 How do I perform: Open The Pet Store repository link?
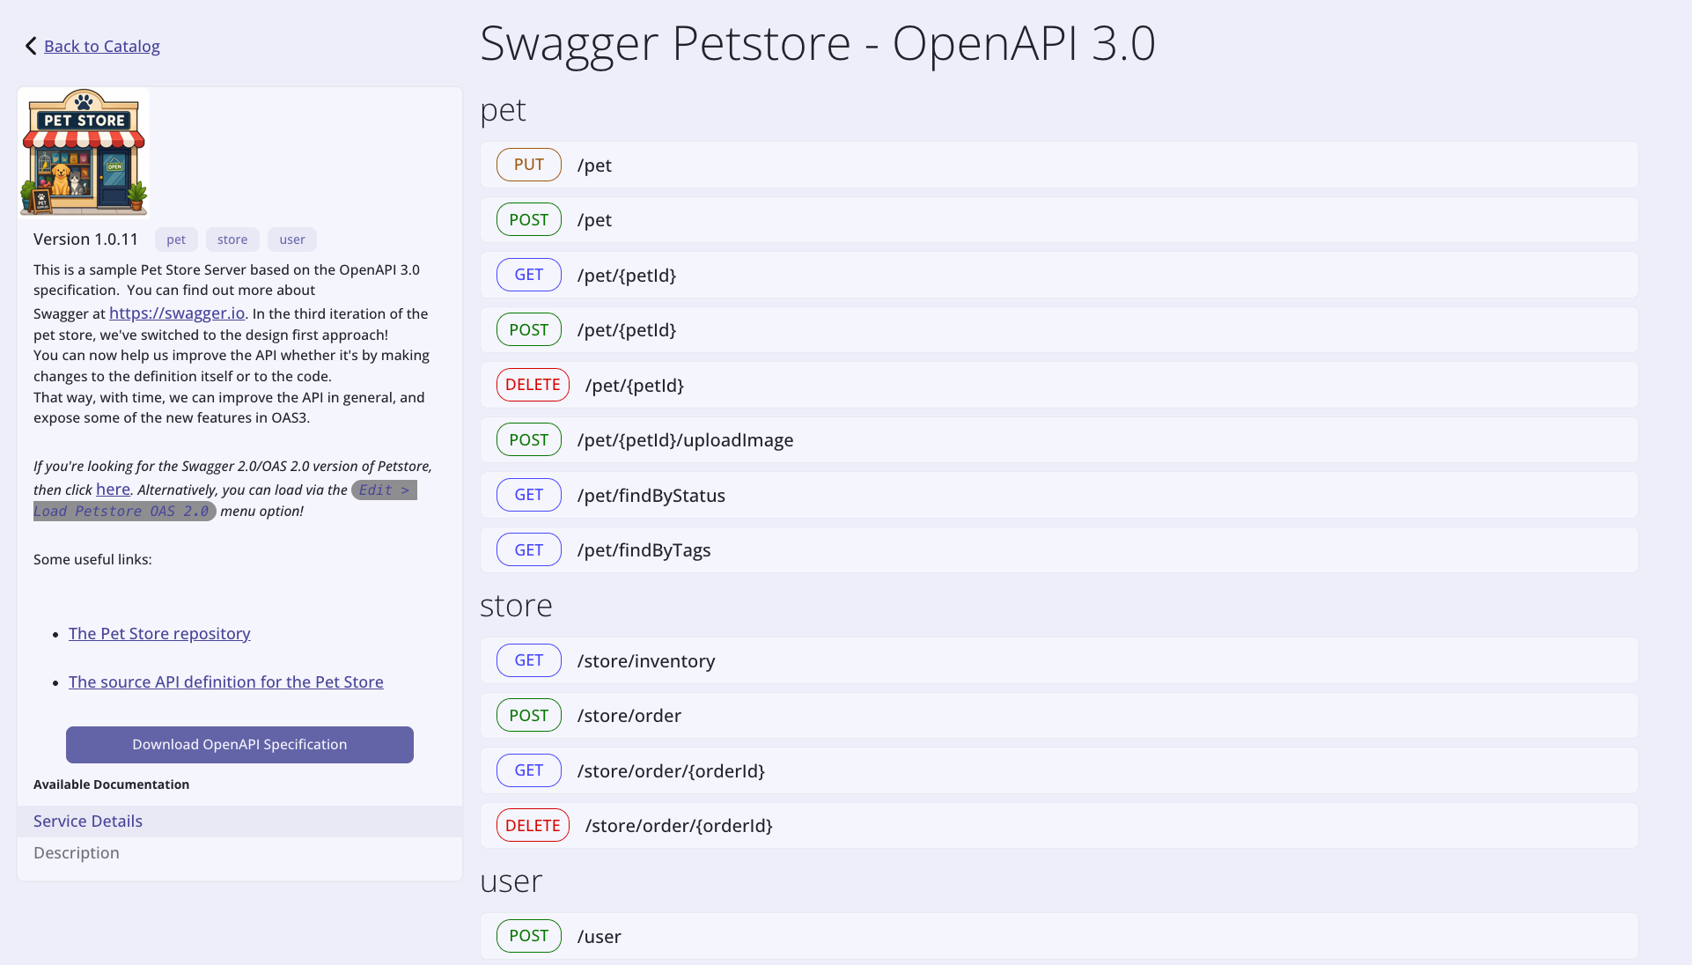click(159, 634)
